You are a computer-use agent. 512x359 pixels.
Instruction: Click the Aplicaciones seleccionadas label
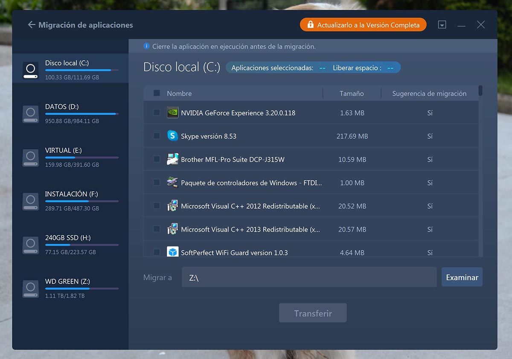tap(272, 67)
